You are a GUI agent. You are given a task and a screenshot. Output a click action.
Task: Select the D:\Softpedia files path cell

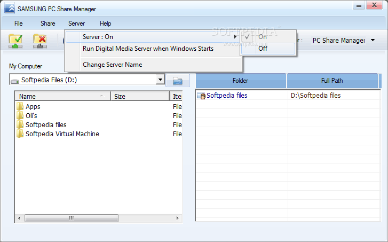(x=316, y=96)
